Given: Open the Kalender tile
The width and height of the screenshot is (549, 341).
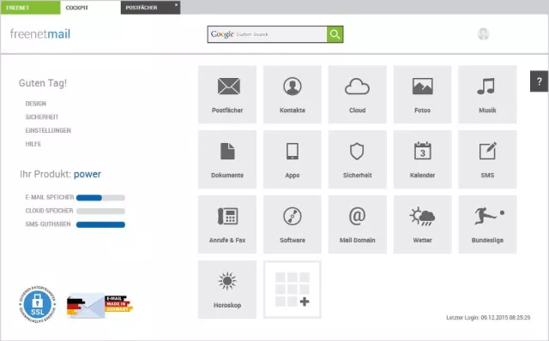Looking at the screenshot, I should tap(423, 159).
